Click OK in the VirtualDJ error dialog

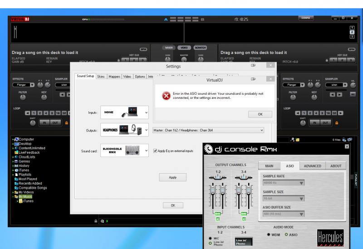[260, 114]
